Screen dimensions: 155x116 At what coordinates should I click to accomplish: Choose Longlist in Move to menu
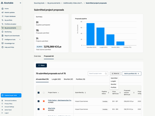coord(114,81)
